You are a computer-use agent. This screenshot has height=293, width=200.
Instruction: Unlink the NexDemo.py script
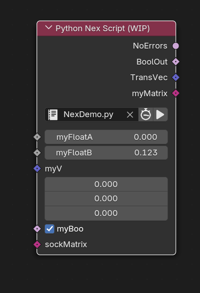click(130, 114)
